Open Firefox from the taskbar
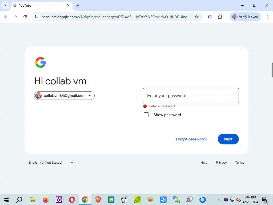273x205 pixels. (x=46, y=200)
